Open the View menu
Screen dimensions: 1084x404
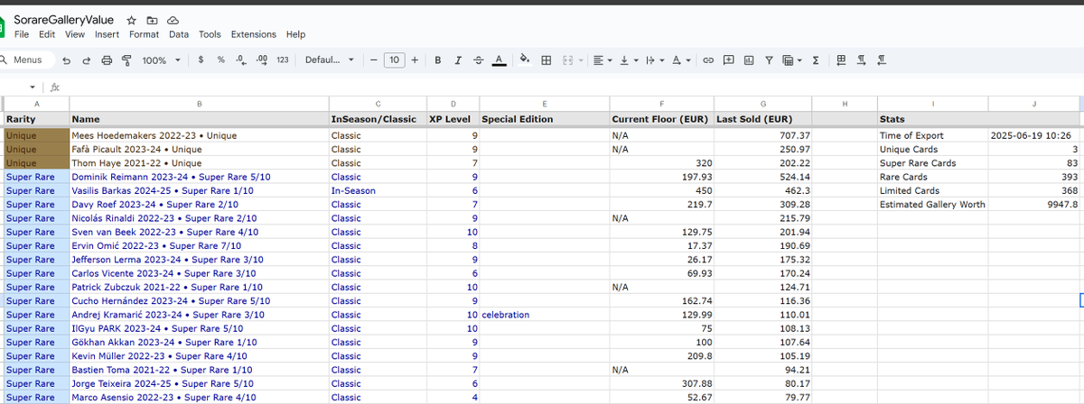75,34
